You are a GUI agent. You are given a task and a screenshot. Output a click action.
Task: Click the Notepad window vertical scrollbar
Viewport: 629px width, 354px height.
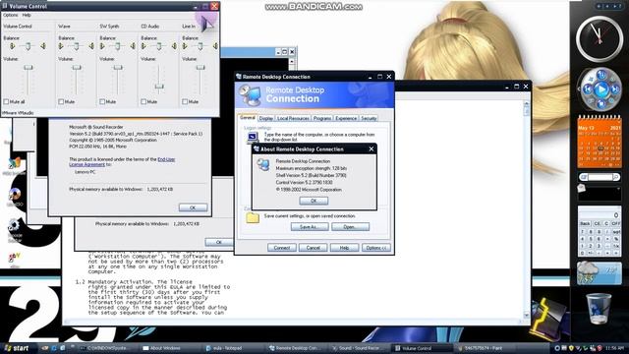click(527, 208)
